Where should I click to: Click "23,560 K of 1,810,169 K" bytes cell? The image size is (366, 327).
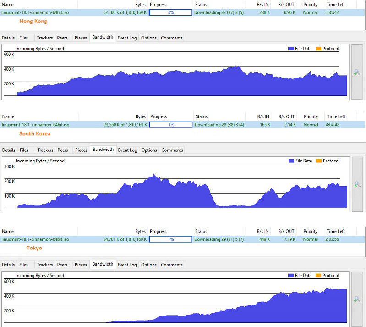click(x=126, y=125)
